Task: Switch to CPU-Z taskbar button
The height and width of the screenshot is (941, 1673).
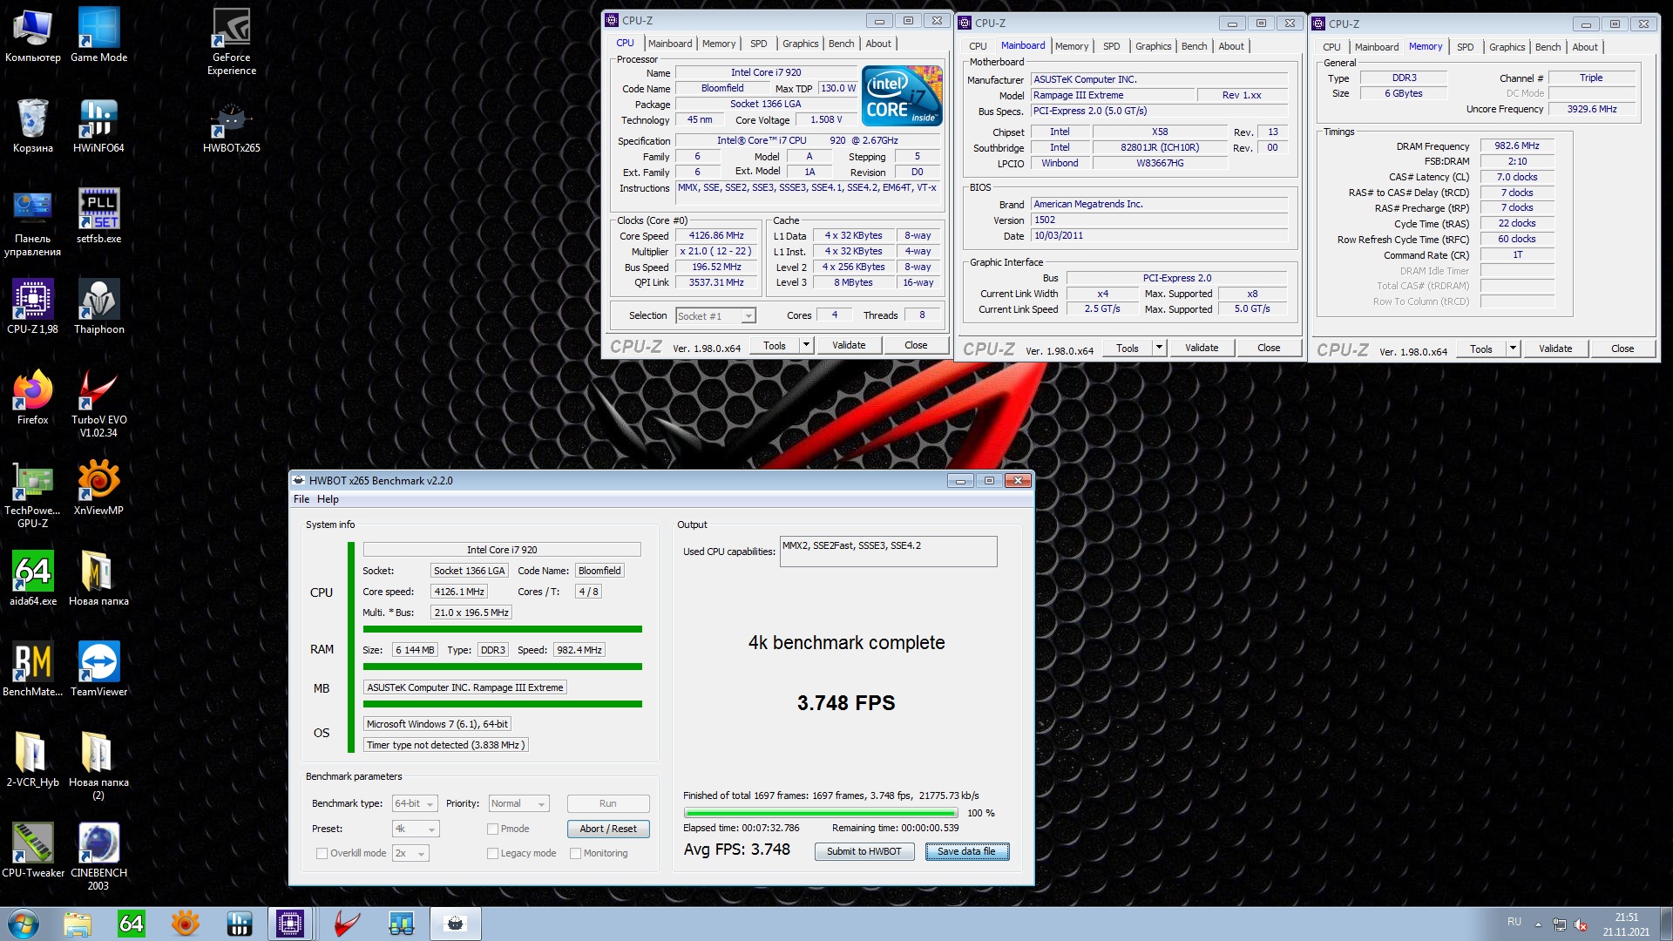Action: pyautogui.click(x=289, y=924)
